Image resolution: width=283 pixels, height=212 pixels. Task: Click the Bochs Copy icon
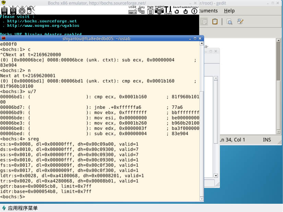point(141,10)
